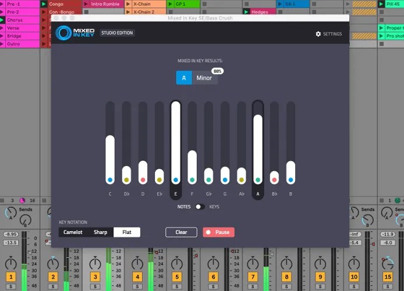Click track 15 peak level -11.9
Image resolution: width=404 pixels, height=291 pixels.
coord(388,234)
